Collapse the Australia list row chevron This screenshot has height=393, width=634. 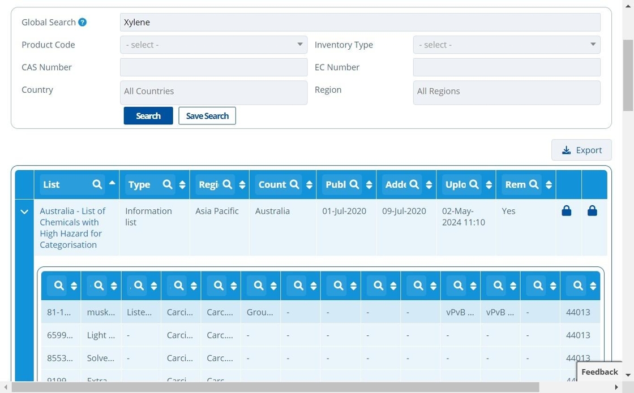pos(24,211)
